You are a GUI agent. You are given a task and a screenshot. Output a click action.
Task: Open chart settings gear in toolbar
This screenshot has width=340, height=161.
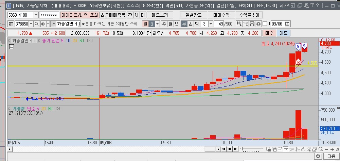258,24
